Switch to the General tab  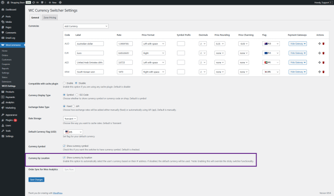(x=35, y=18)
